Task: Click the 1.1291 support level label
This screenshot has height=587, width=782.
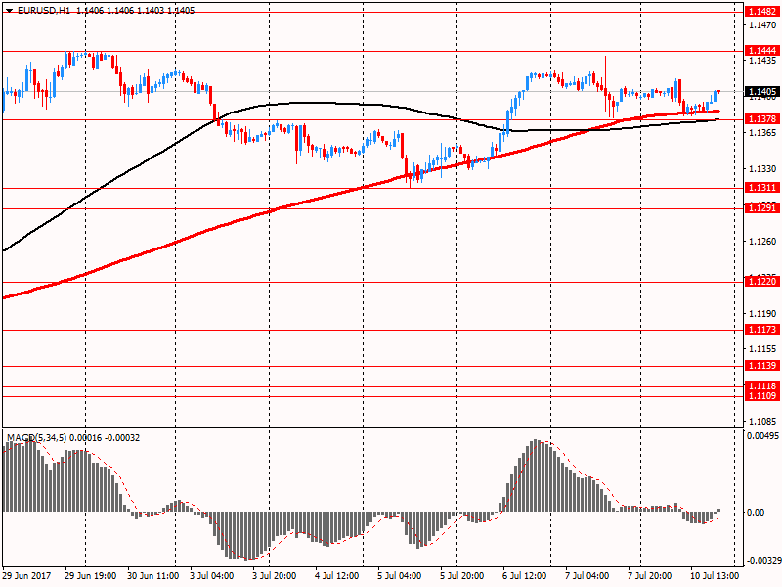Action: click(762, 207)
